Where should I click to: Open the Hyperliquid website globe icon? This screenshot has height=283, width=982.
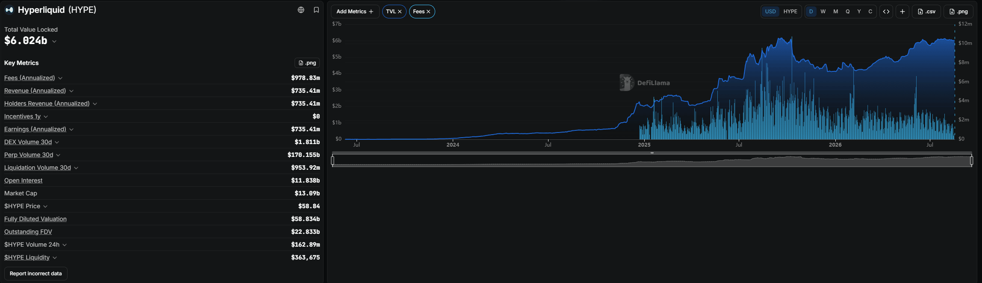(x=301, y=10)
